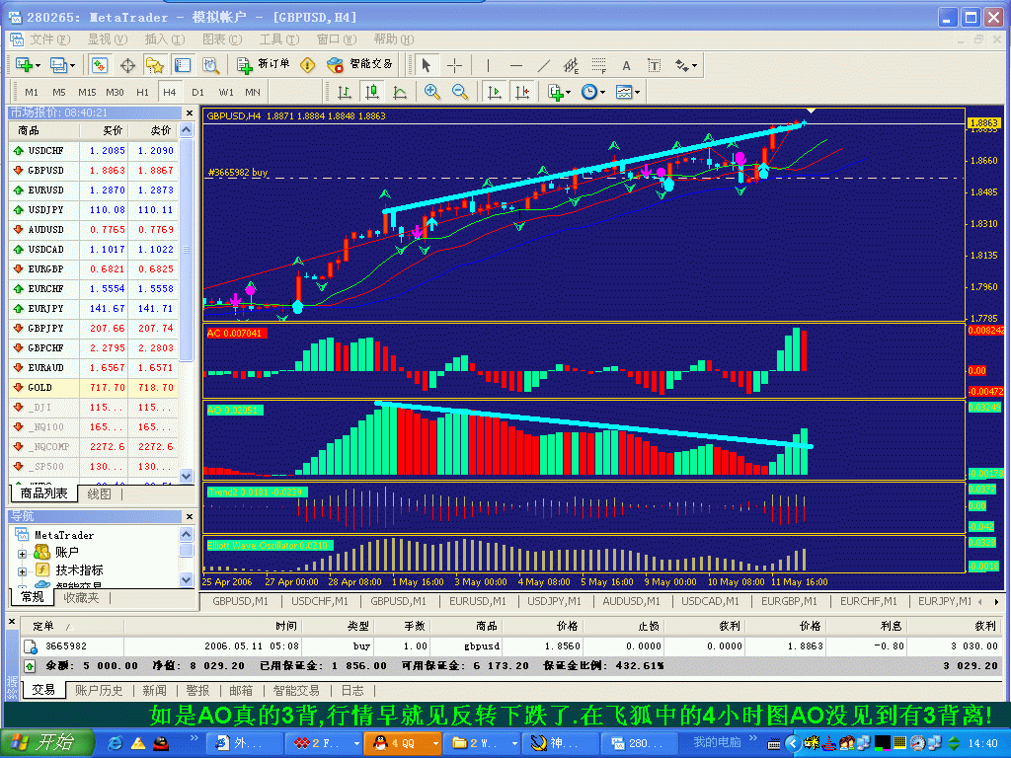The height and width of the screenshot is (758, 1011).
Task: Toggle 智能交易 expert advisors button
Action: point(359,65)
